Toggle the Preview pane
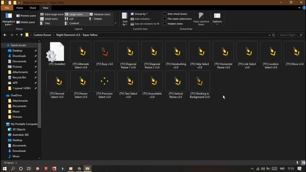This screenshot has height=172, width=306. (x=26, y=16)
